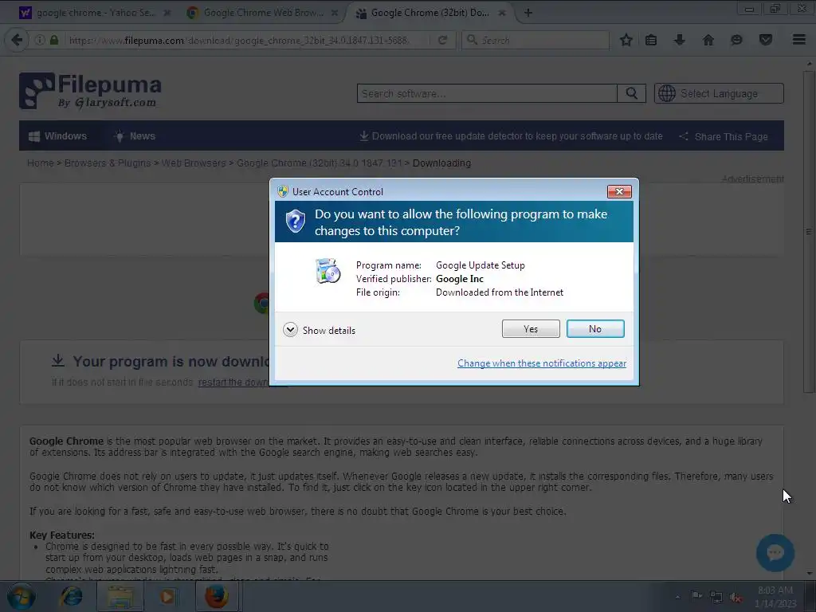Image resolution: width=816 pixels, height=612 pixels.
Task: Open the chat bubble toolbar icon
Action: tap(736, 40)
